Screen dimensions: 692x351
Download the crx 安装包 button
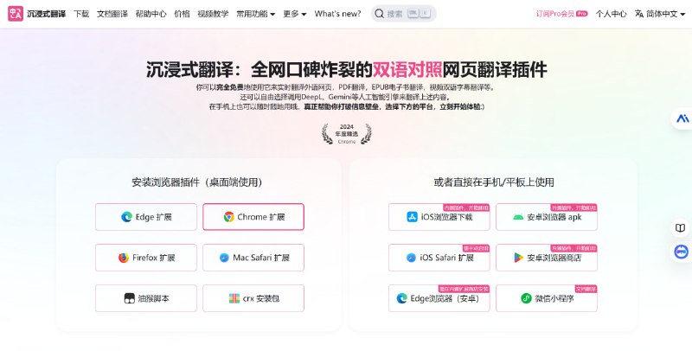(x=253, y=298)
